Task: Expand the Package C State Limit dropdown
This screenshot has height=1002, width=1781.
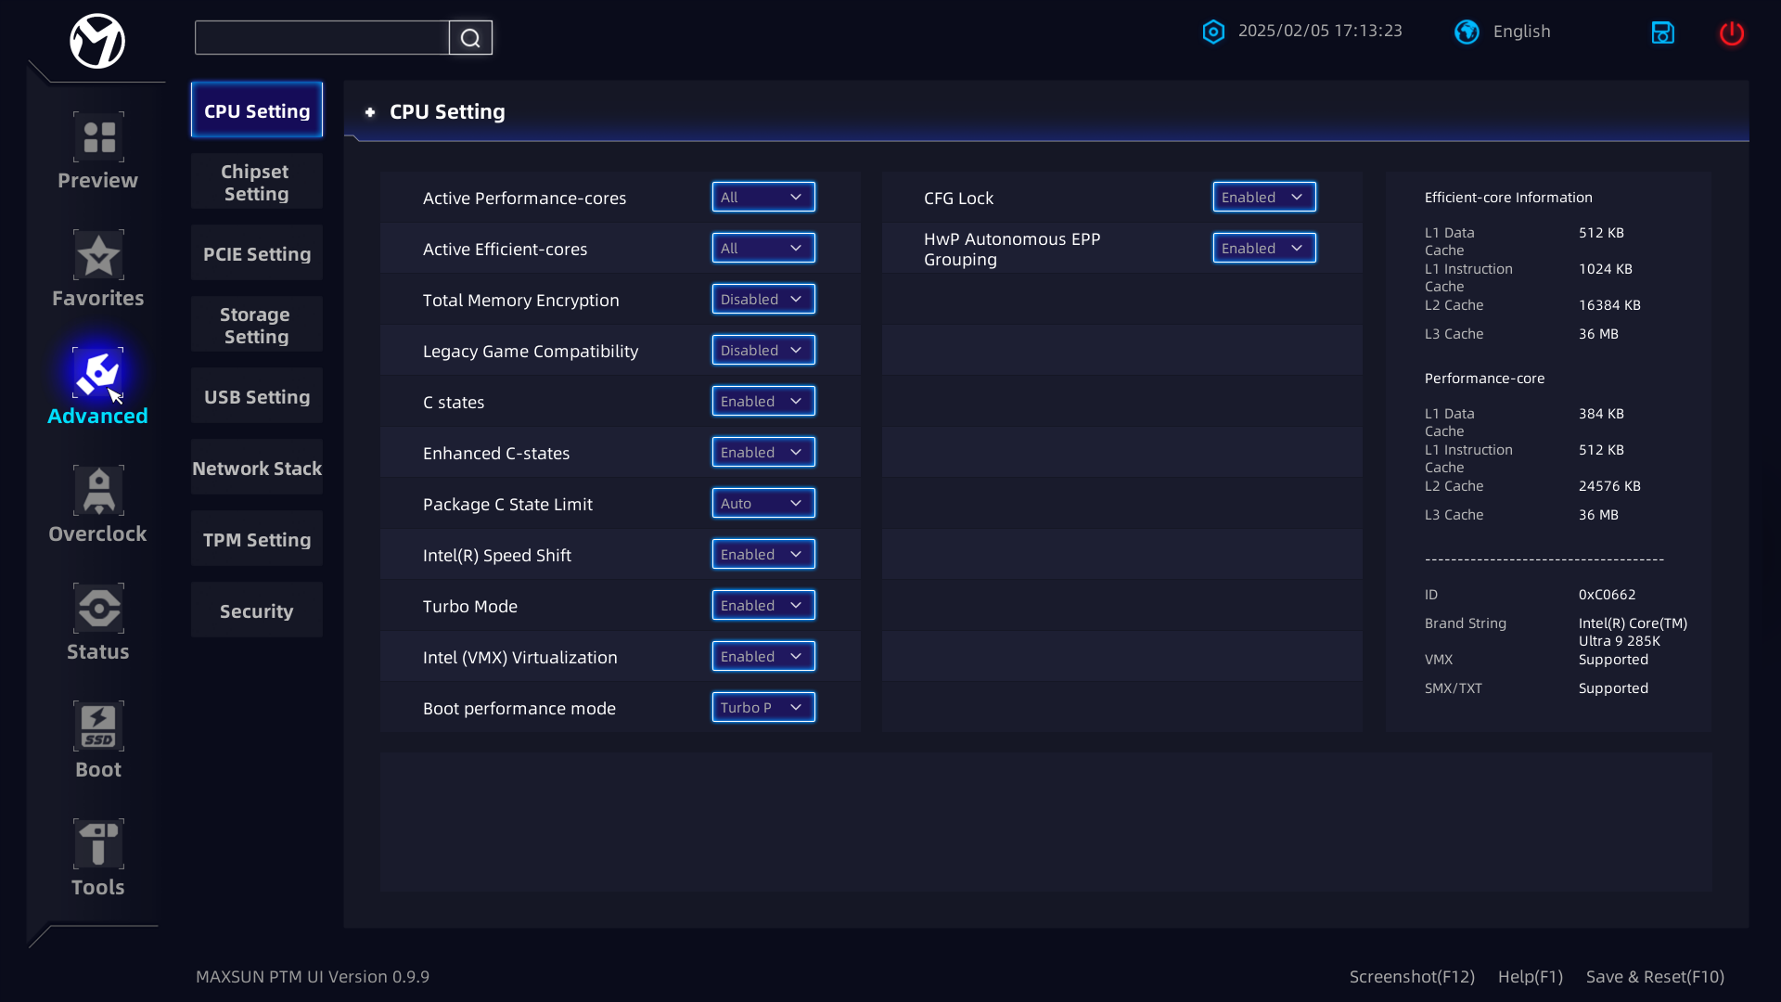Action: pyautogui.click(x=762, y=504)
